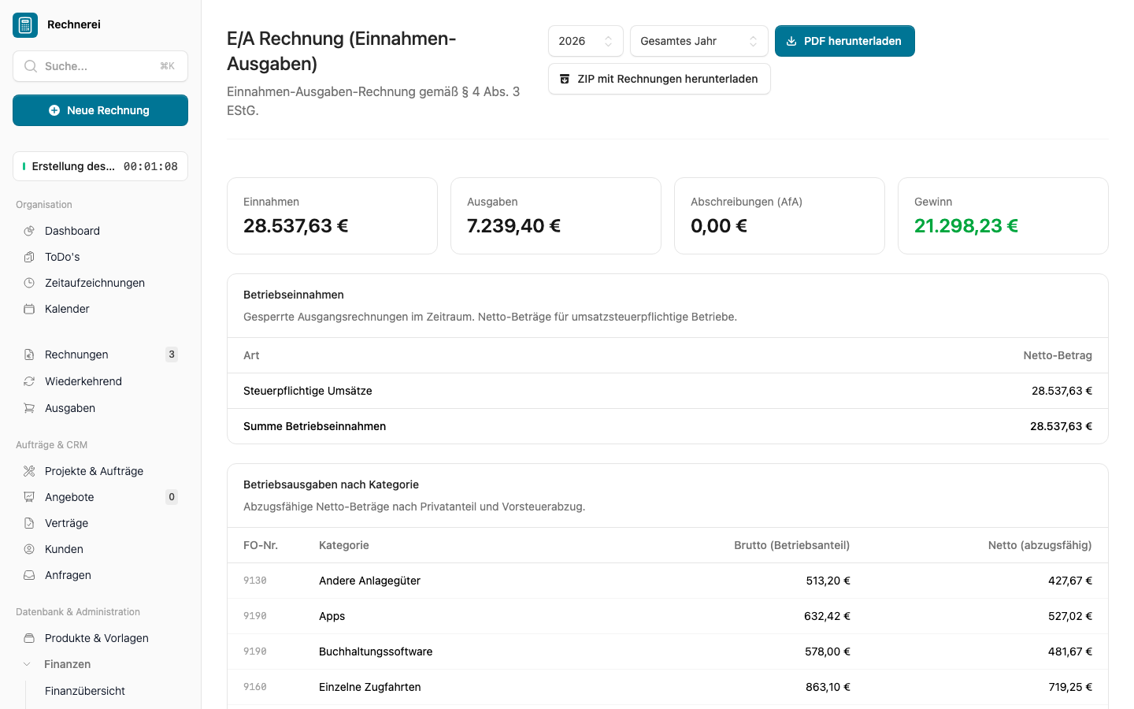Viewport: 1134px width, 709px height.
Task: Open the Ausgaben sidebar entry
Action: click(100, 408)
